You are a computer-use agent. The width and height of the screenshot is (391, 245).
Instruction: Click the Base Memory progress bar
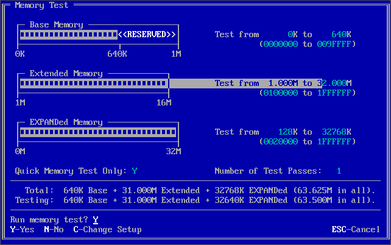pyautogui.click(x=68, y=35)
